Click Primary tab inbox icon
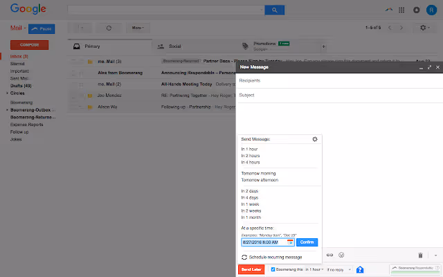The width and height of the screenshot is (443, 277). pos(77,46)
